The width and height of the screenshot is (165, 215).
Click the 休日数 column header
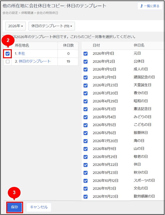pos(68,45)
